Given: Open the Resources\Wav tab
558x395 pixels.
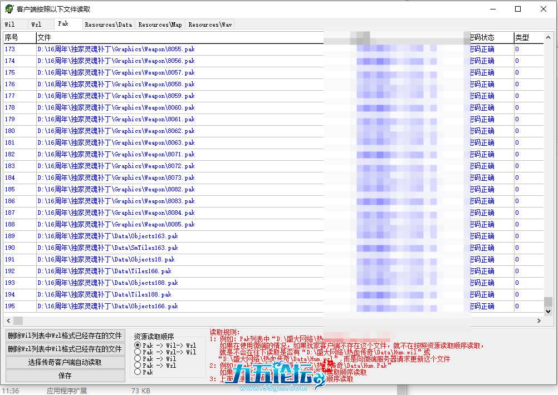Looking at the screenshot, I should pos(210,24).
